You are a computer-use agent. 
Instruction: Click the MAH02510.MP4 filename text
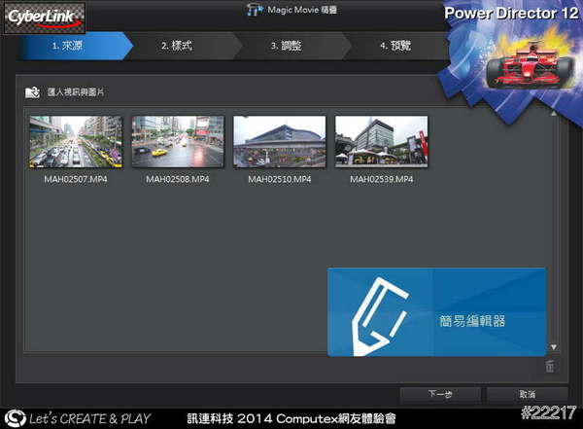point(280,179)
